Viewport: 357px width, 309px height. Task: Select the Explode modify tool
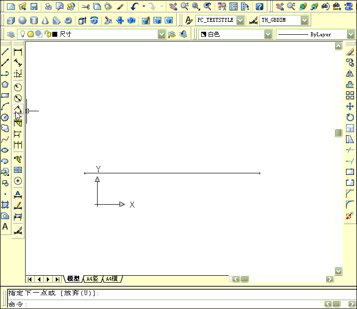coord(350,216)
